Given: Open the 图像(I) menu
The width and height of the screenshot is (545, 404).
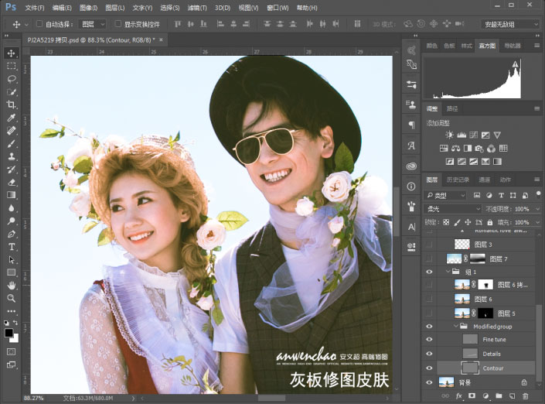Looking at the screenshot, I should pos(88,8).
